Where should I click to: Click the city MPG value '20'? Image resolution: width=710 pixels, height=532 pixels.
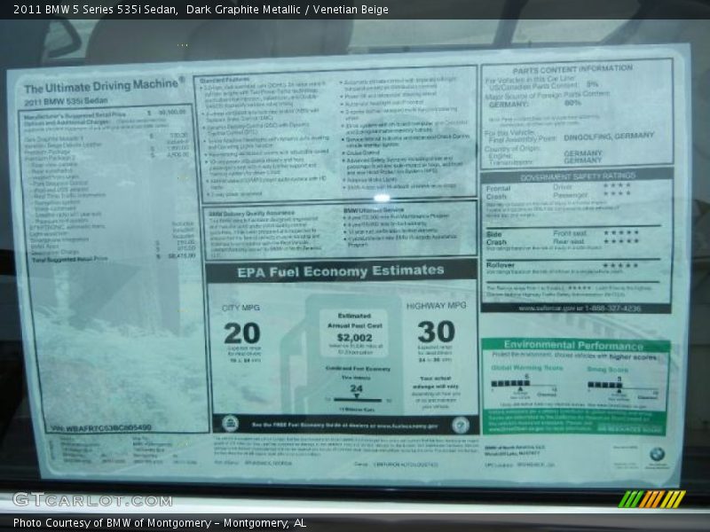[241, 333]
